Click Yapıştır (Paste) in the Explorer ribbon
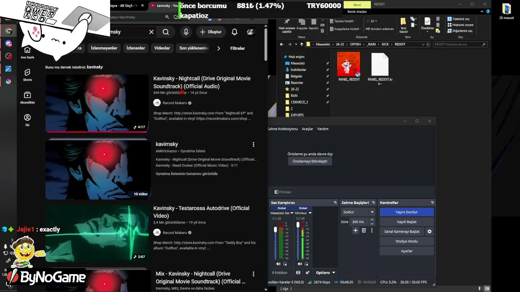 click(x=313, y=24)
